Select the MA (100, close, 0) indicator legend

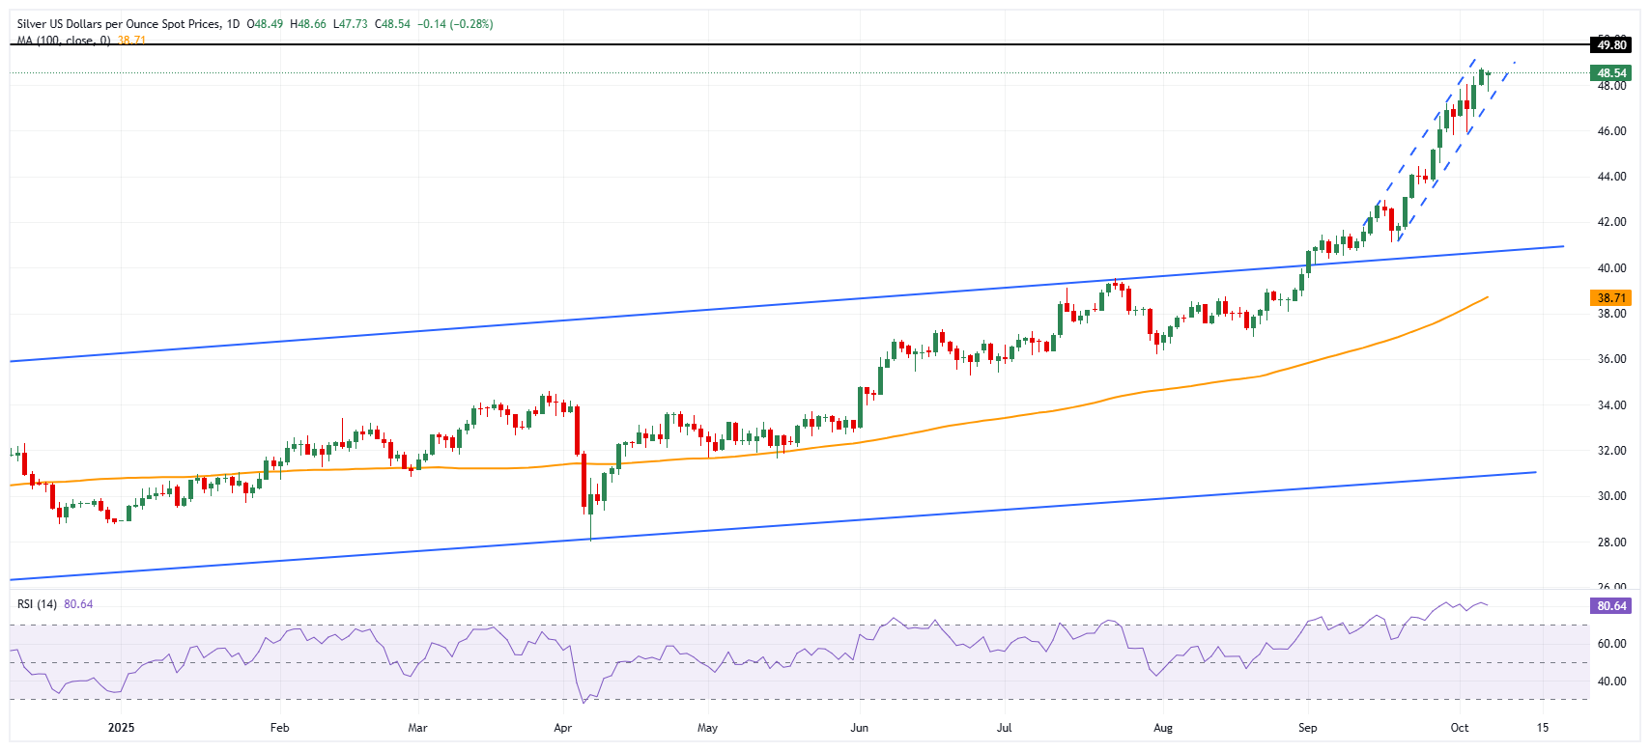pos(64,41)
